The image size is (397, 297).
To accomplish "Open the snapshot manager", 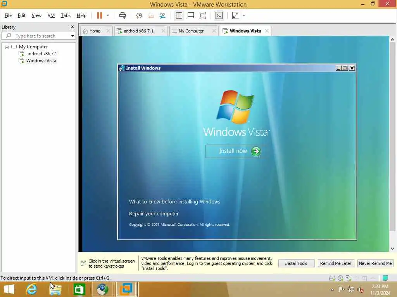I will tap(162, 15).
